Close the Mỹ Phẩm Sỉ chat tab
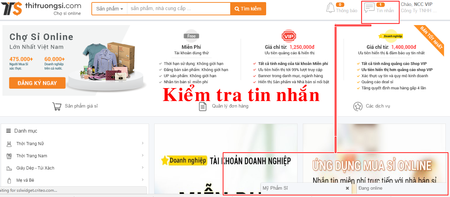The width and height of the screenshot is (450, 197). [x=347, y=188]
